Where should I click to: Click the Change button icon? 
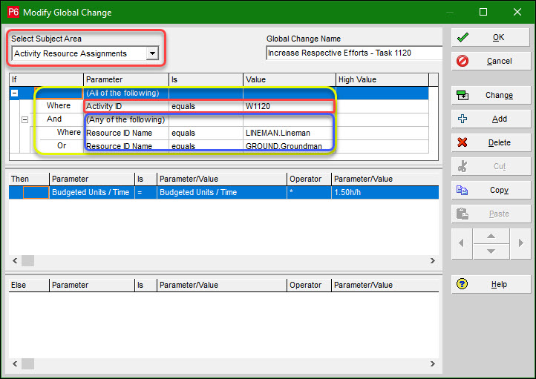[x=463, y=95]
